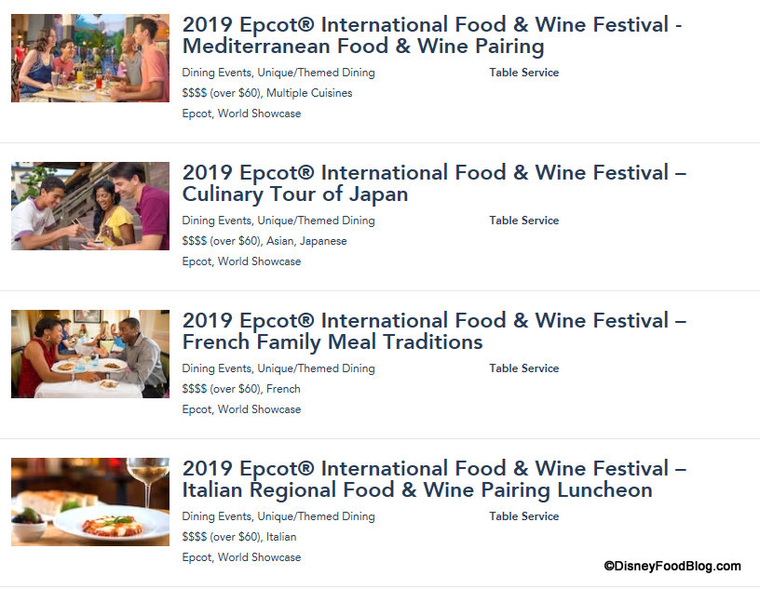Click the Culinary Tour of Japan thumbnail
This screenshot has height=589, width=760.
(90, 206)
